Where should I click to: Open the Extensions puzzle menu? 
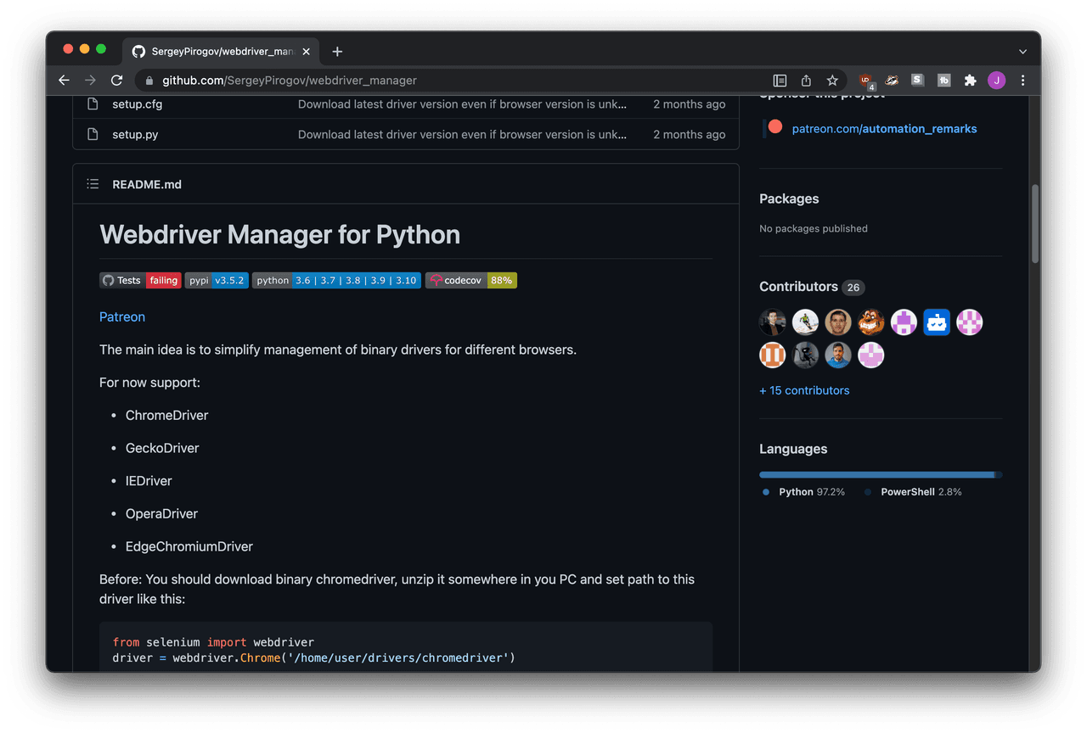[x=970, y=81]
